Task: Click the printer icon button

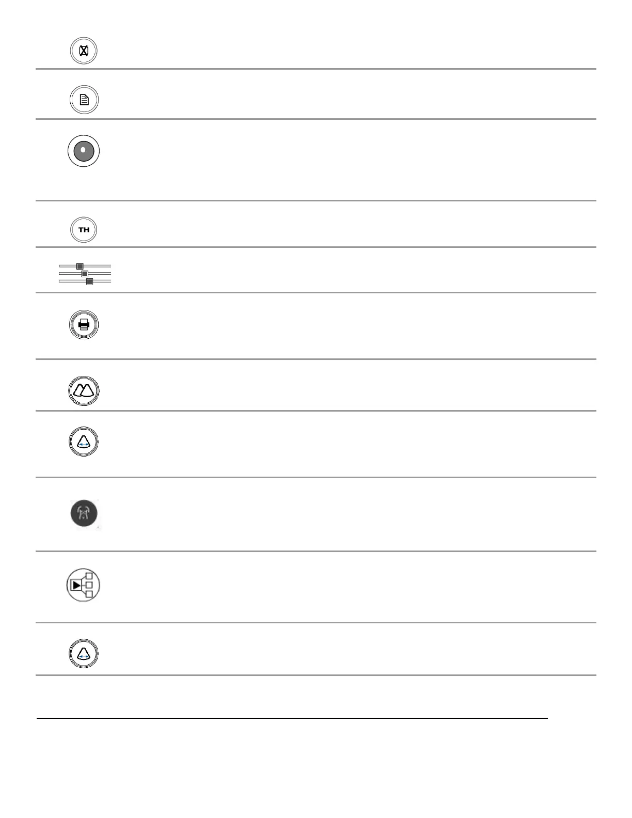Action: 84,325
